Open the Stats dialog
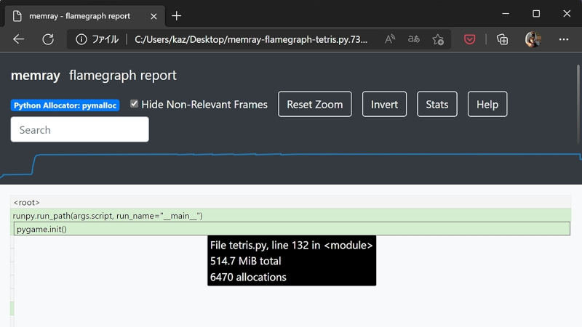Screen dimensions: 582x327 tap(437, 104)
